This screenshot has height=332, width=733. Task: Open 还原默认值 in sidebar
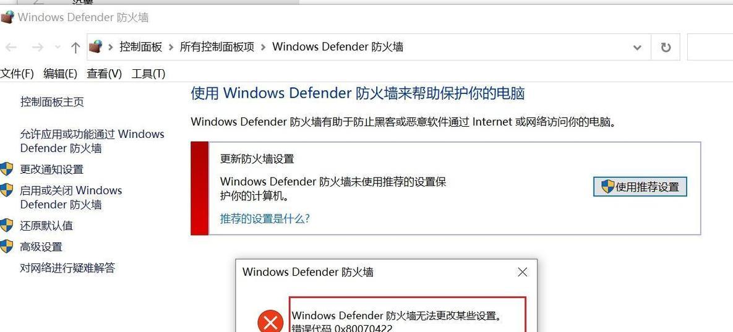pos(46,226)
